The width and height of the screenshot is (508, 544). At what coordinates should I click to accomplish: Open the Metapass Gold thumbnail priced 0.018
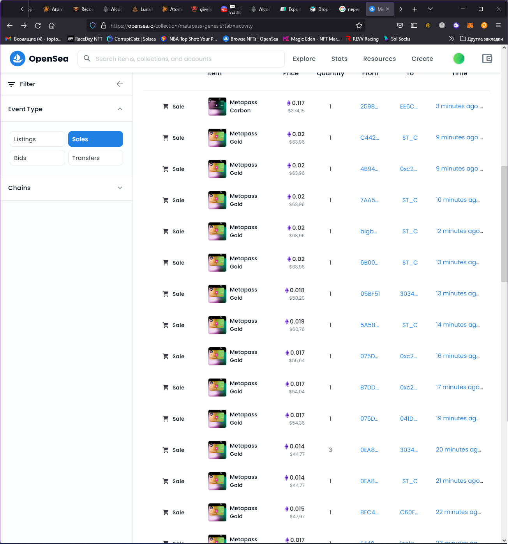pos(217,294)
